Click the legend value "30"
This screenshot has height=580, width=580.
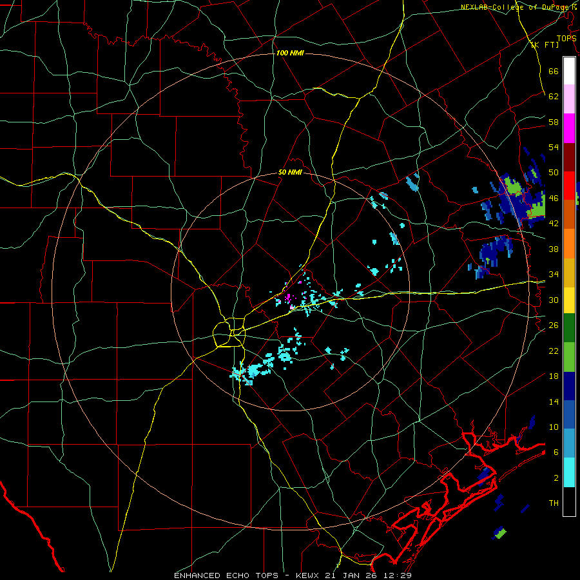[554, 300]
